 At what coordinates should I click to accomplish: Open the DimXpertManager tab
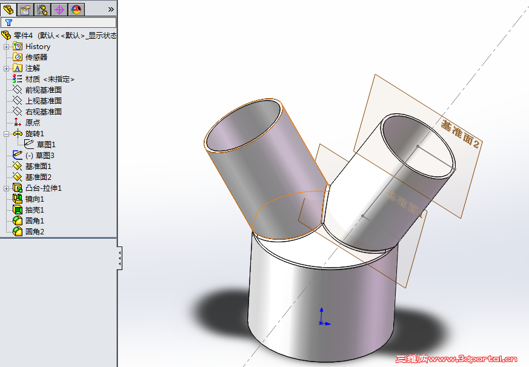pos(59,10)
